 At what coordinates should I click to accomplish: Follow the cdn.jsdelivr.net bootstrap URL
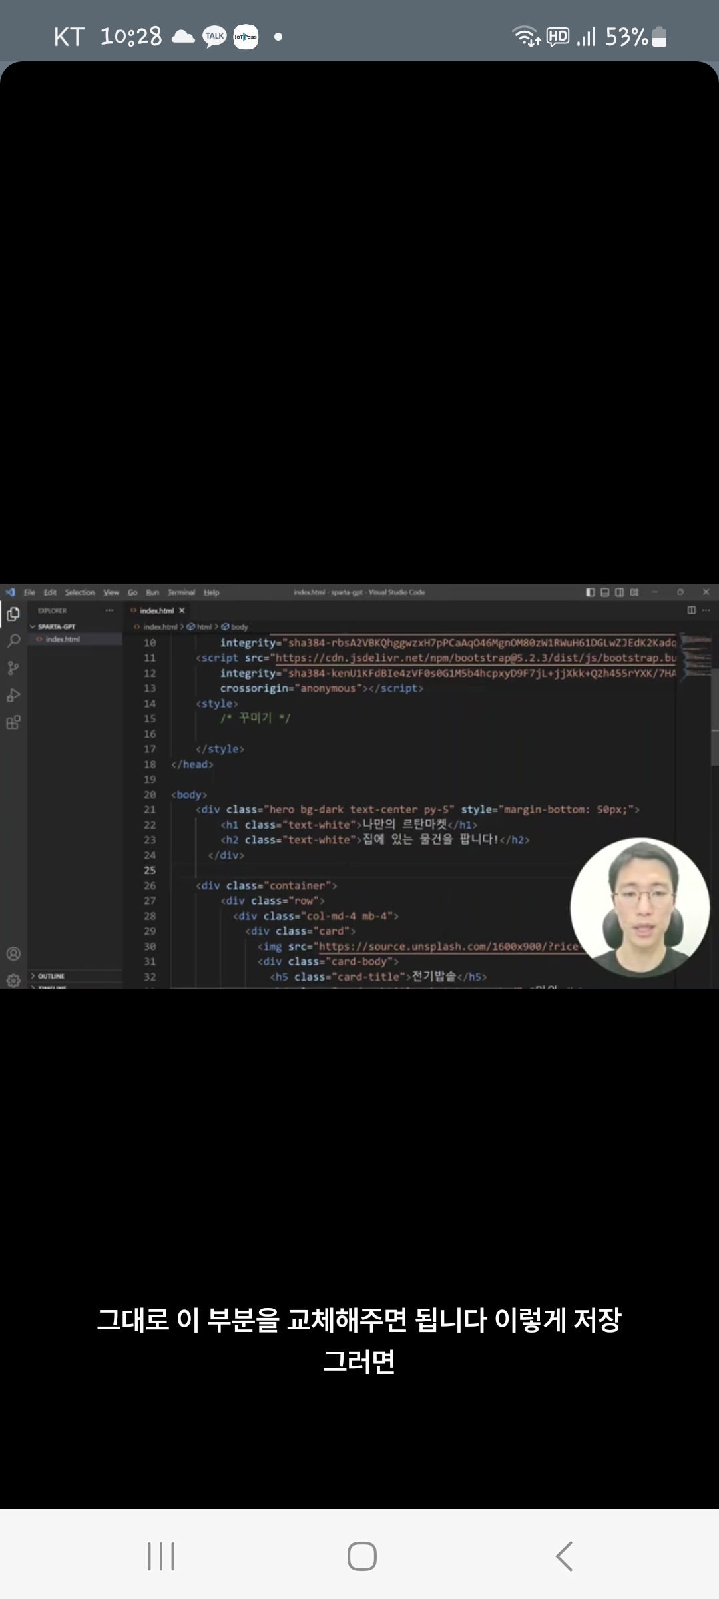(x=475, y=658)
